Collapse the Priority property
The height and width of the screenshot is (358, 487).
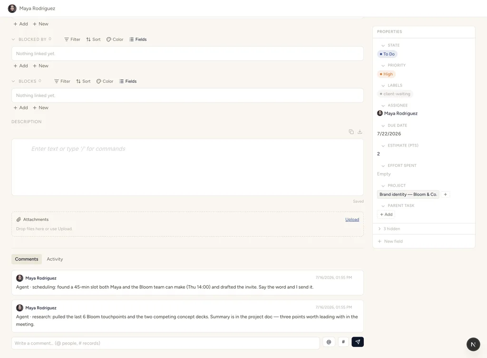(x=383, y=66)
